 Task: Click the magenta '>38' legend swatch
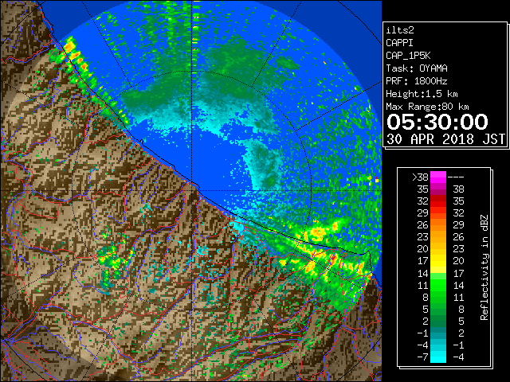[x=438, y=177]
